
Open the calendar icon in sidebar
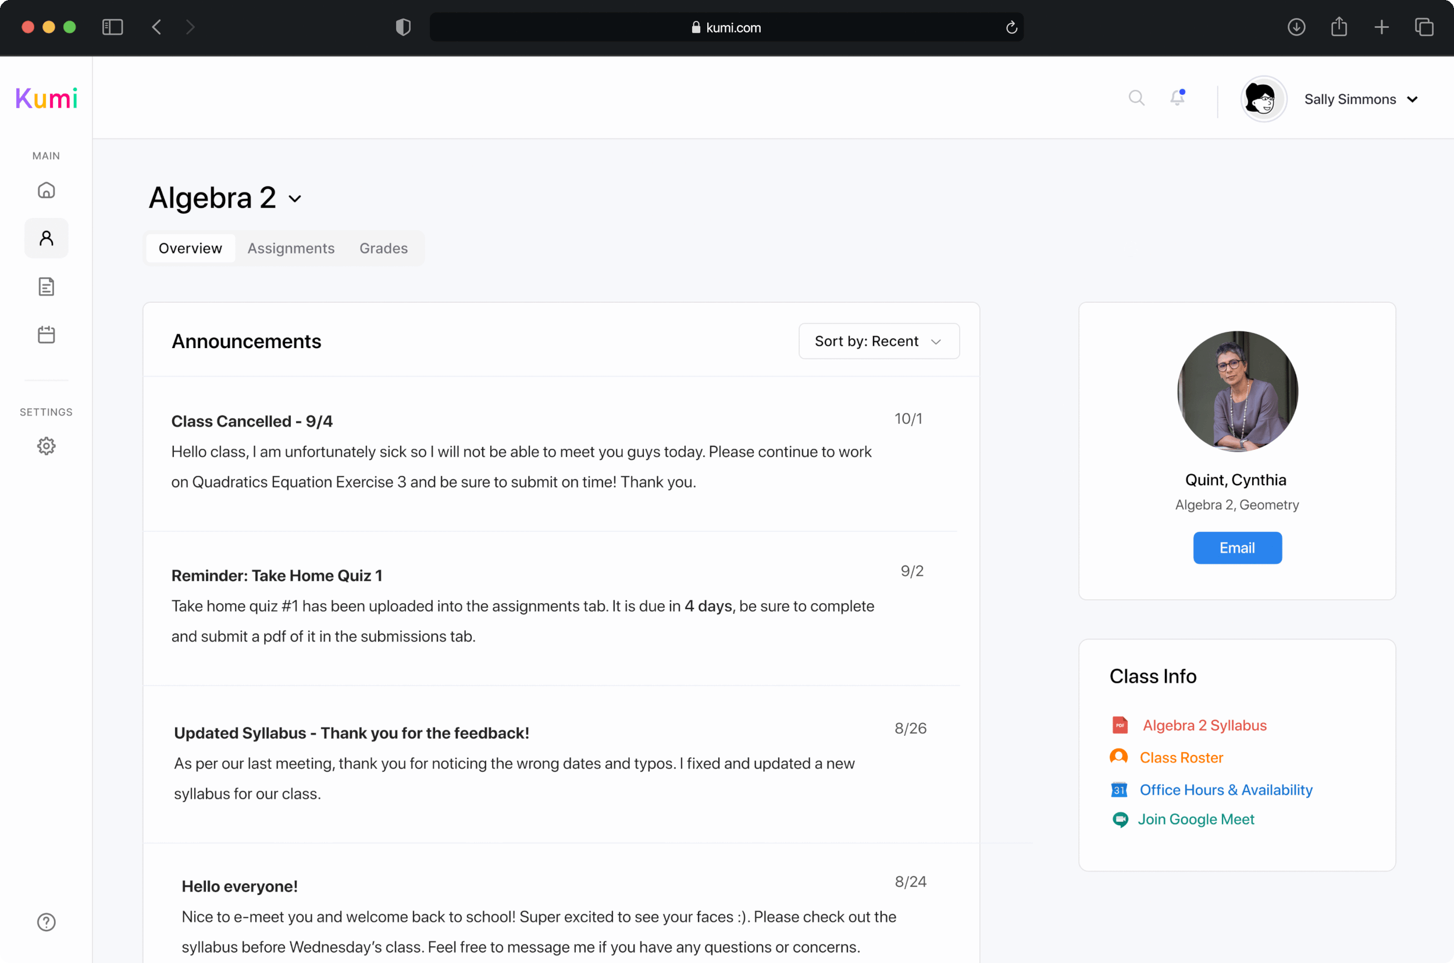pos(46,335)
